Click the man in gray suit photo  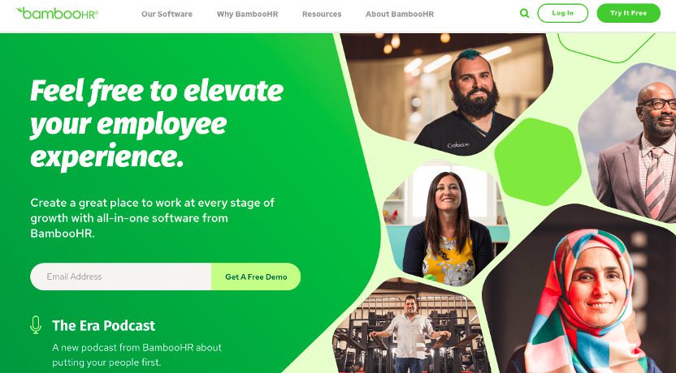coord(634,142)
